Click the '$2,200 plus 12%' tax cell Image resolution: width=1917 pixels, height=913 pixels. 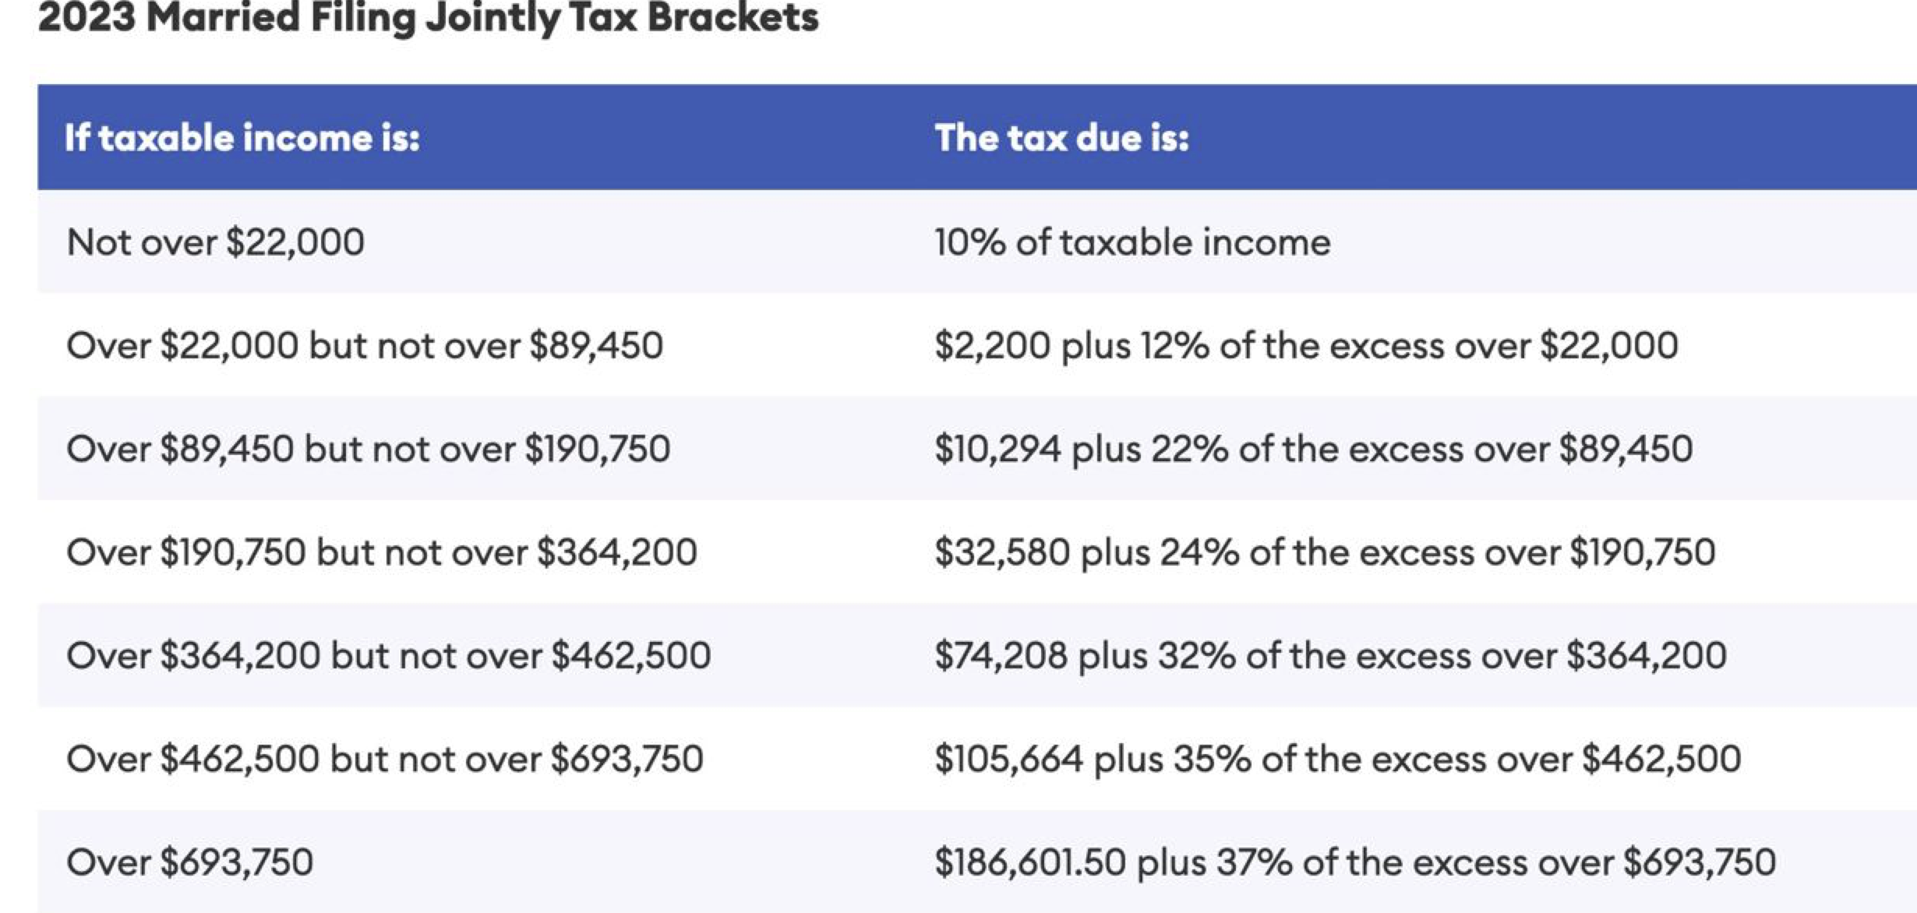[x=1305, y=346]
